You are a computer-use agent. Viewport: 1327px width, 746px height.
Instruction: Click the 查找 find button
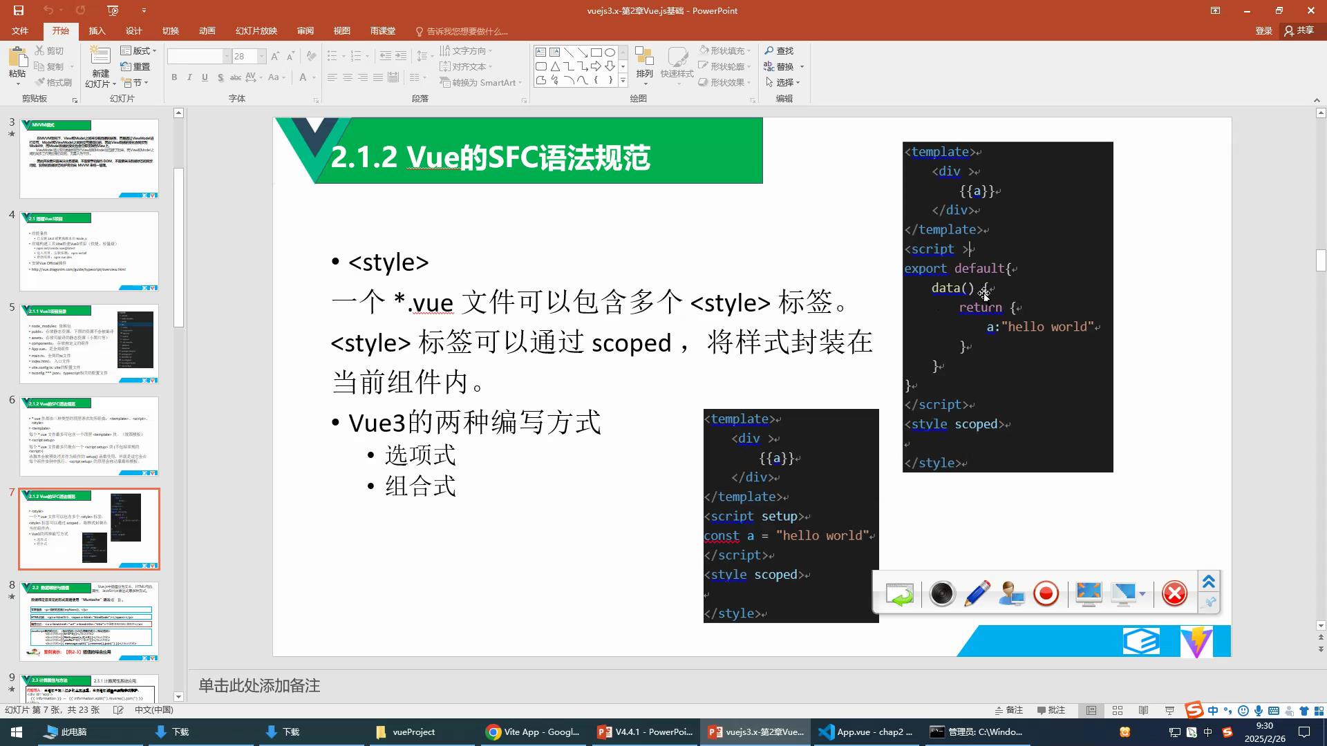pyautogui.click(x=779, y=50)
